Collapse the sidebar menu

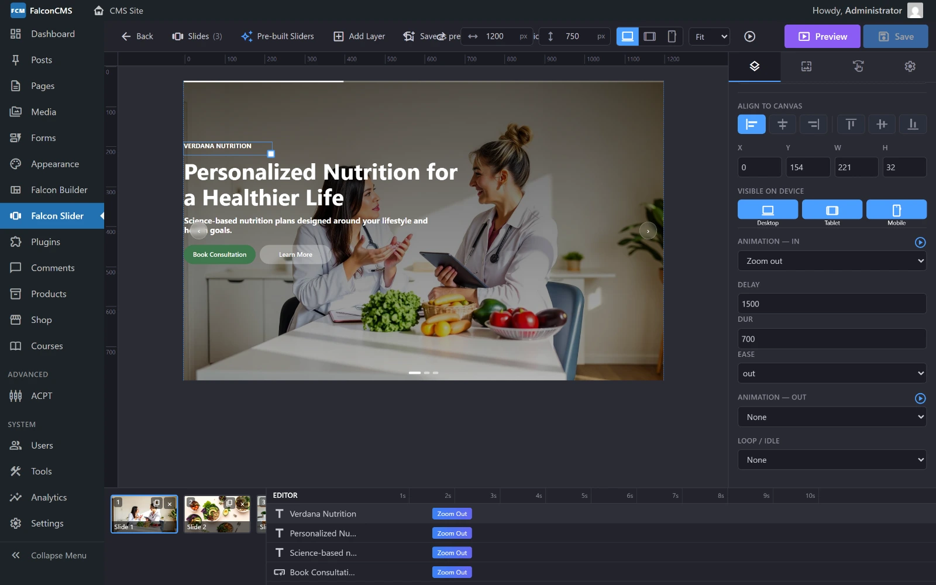tap(52, 555)
